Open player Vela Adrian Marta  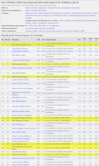click(x=19, y=101)
